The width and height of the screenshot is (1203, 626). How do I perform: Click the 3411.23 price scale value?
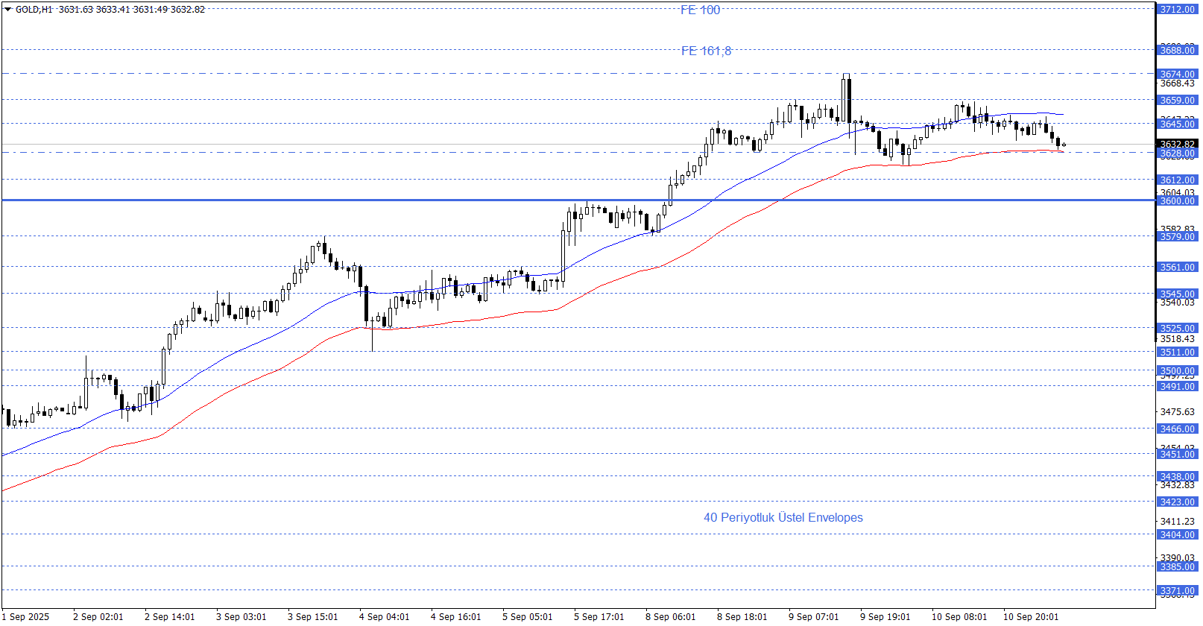click(1178, 522)
